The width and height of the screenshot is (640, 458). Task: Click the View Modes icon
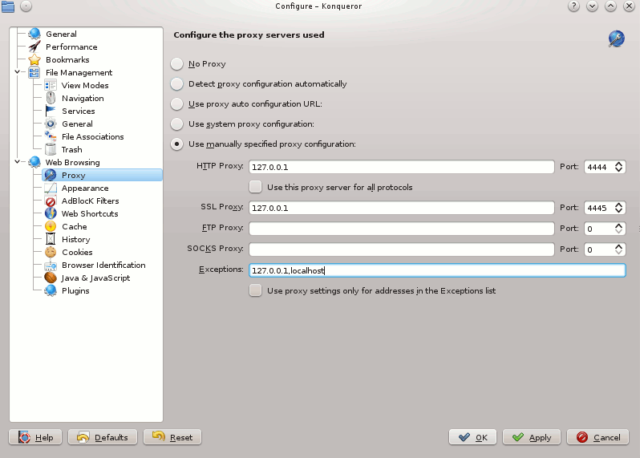tap(51, 85)
